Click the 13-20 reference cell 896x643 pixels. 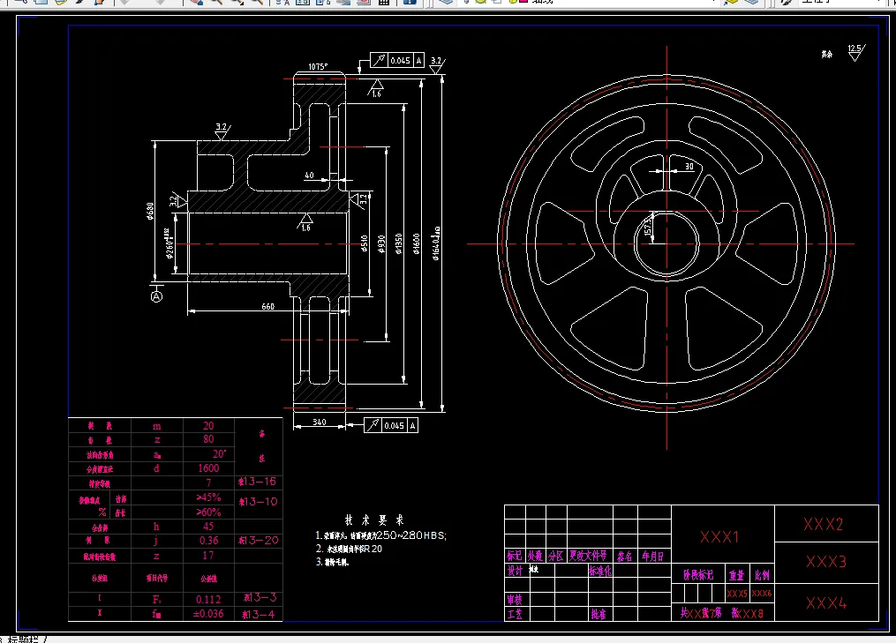point(259,540)
